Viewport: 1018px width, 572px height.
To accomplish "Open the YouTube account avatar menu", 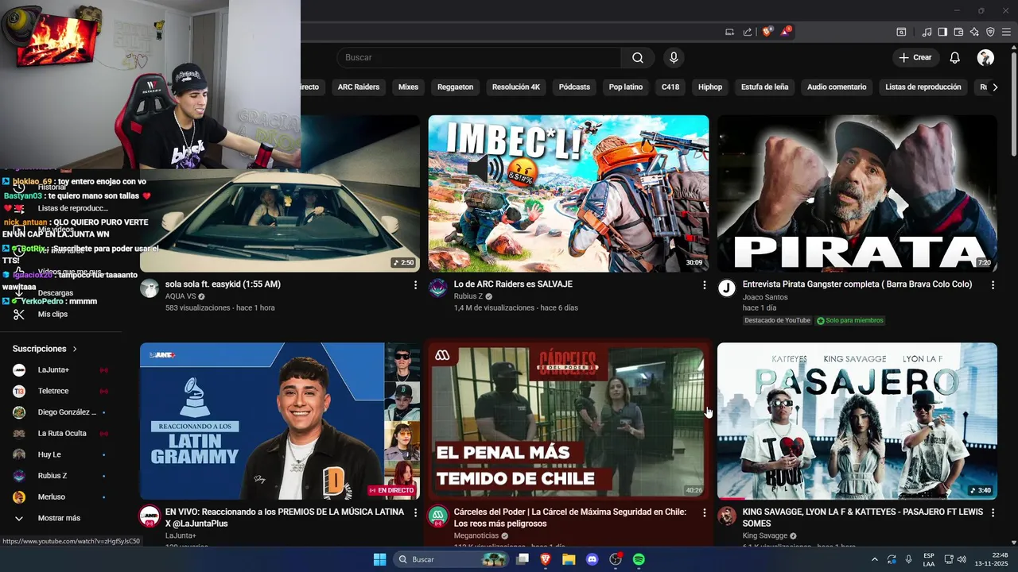I will click(985, 57).
